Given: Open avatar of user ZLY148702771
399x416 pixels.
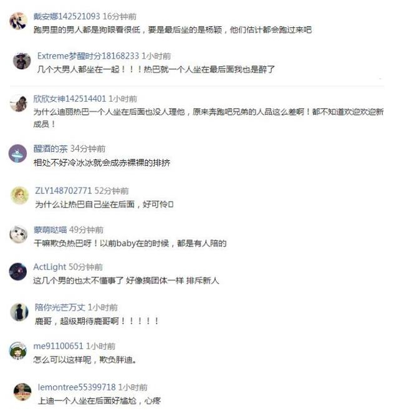Looking at the screenshot, I should point(19,196).
